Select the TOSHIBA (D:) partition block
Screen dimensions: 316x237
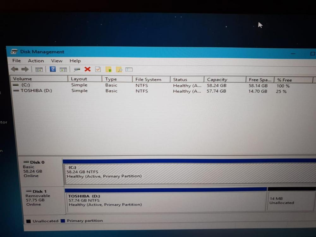point(166,202)
